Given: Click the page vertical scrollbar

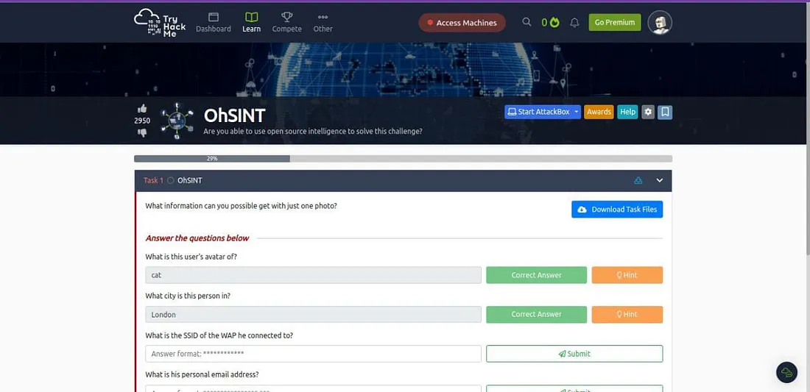Looking at the screenshot, I should click(807, 129).
